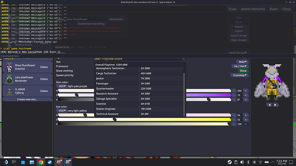This screenshot has width=296, height=166.
Task: Open the Wi-Fi network tray icon
Action: pos(260,162)
